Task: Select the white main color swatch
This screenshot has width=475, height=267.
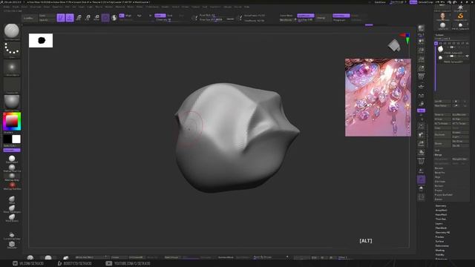Action: click(x=16, y=139)
